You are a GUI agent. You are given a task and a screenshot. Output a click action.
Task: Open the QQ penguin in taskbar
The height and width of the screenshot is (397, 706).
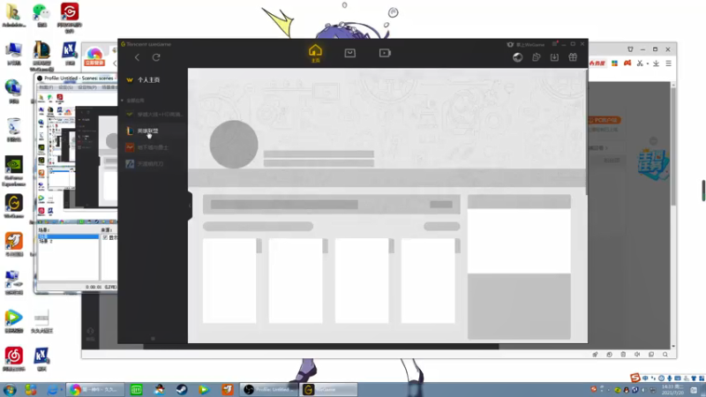pos(159,389)
